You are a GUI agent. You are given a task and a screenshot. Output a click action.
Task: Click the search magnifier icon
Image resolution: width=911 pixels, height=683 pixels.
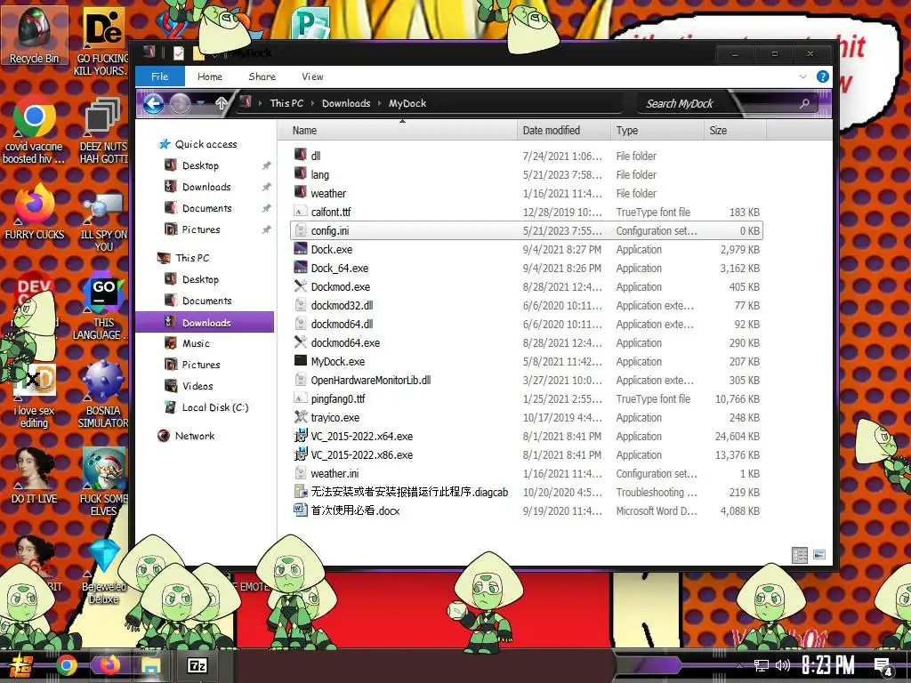click(804, 103)
